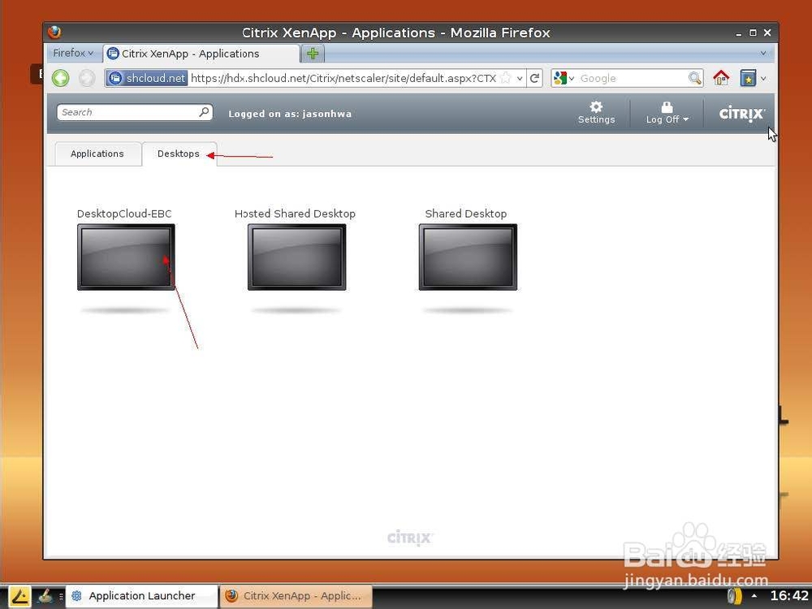812x609 pixels.
Task: Click the greyed forward navigation arrow
Action: tap(87, 78)
